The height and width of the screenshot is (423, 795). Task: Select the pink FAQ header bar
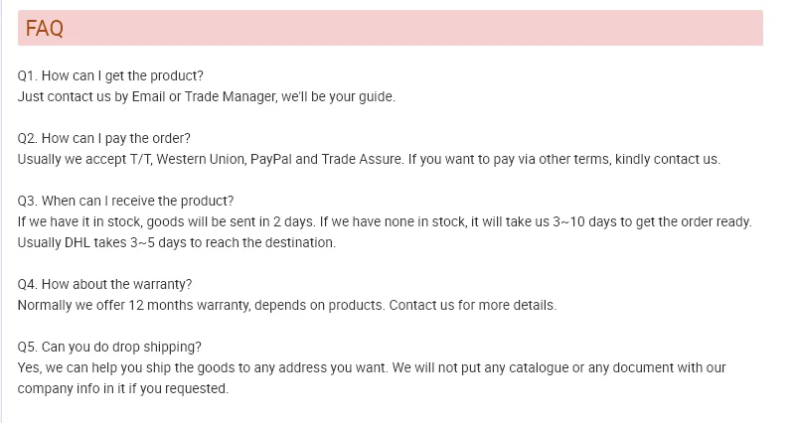397,29
